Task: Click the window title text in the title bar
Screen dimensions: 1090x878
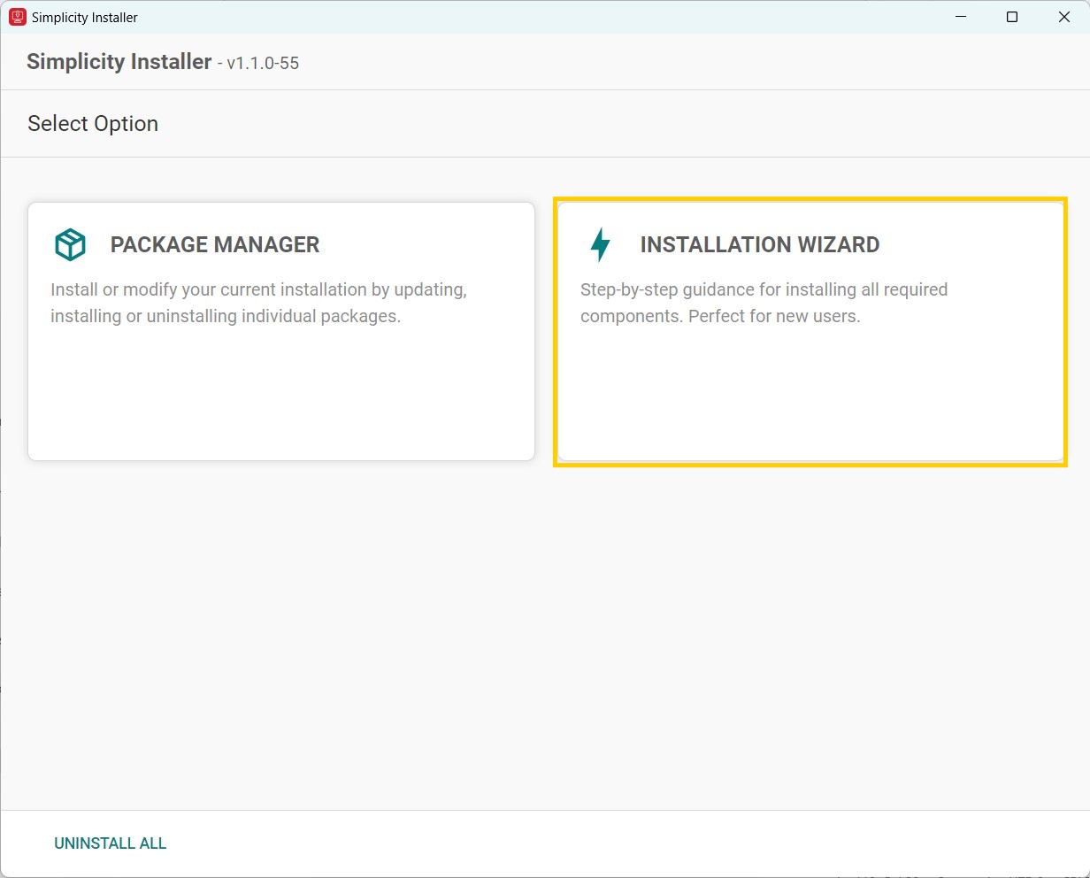Action: (x=85, y=17)
